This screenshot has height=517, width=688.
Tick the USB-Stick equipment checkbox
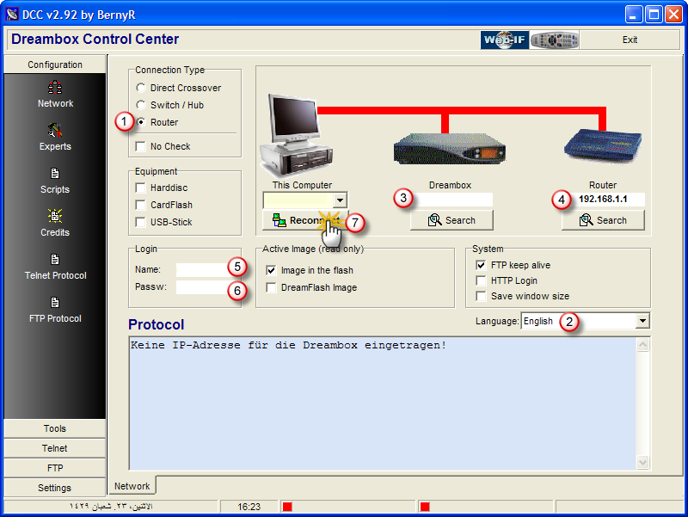[141, 222]
